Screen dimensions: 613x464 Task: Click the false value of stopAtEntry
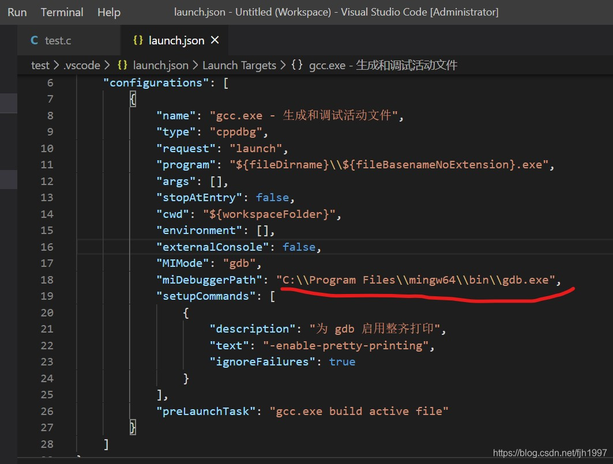[x=272, y=198]
